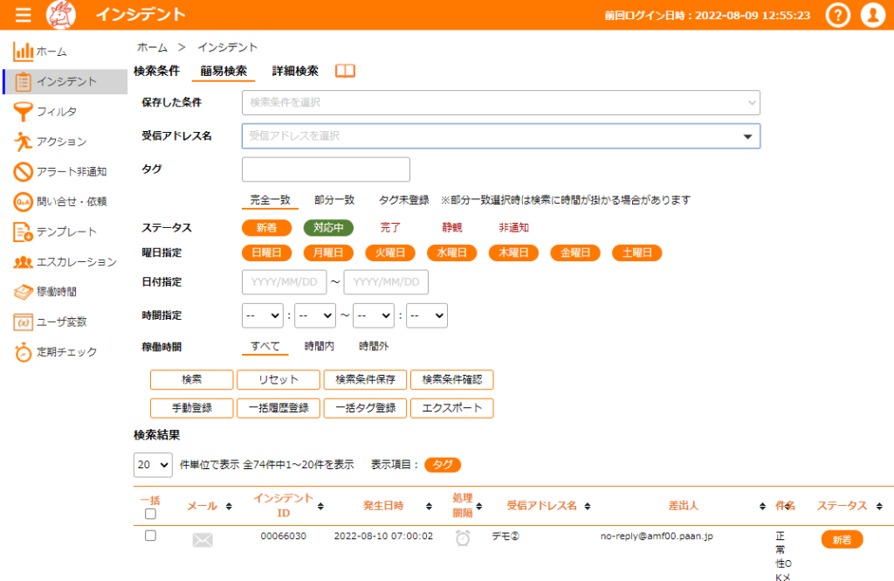Viewport: 894px width, 581px height.
Task: Click the インシデント clipboard icon in sidebar
Action: click(x=23, y=81)
